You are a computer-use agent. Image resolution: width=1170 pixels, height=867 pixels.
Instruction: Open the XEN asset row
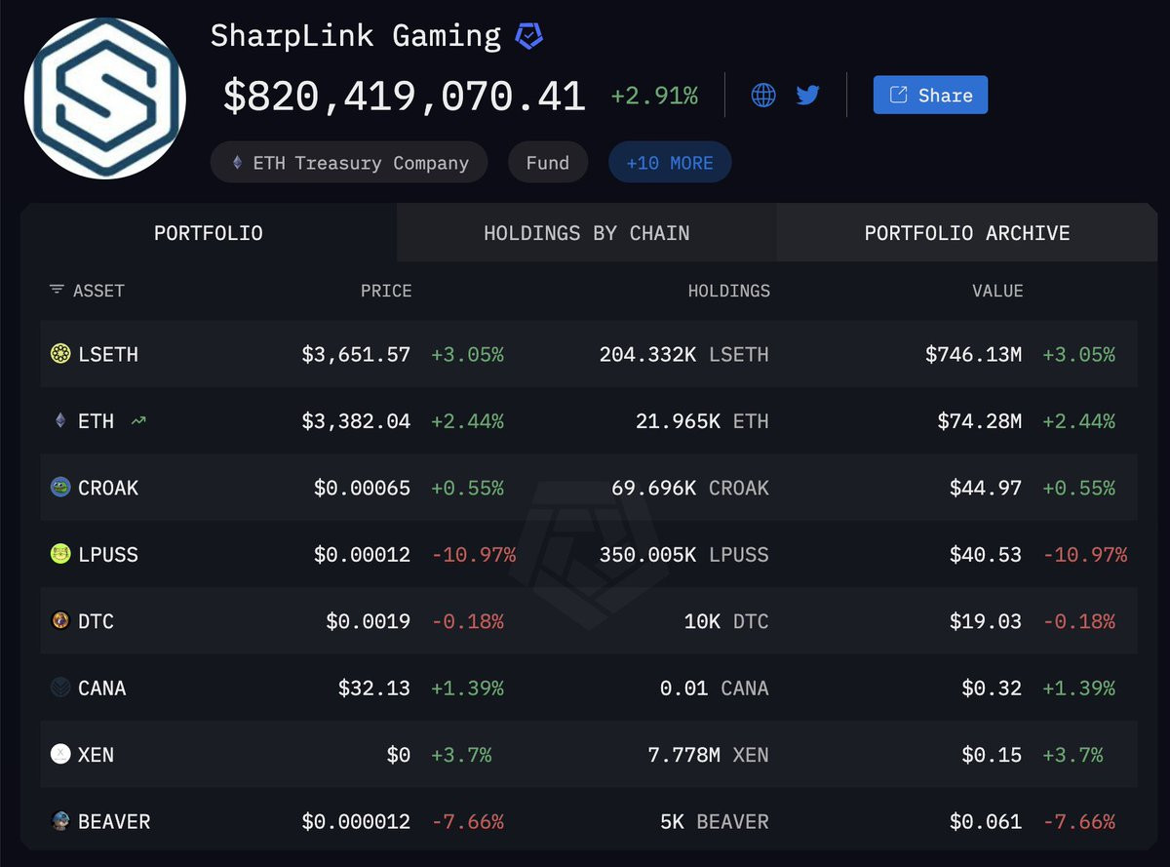(x=589, y=755)
